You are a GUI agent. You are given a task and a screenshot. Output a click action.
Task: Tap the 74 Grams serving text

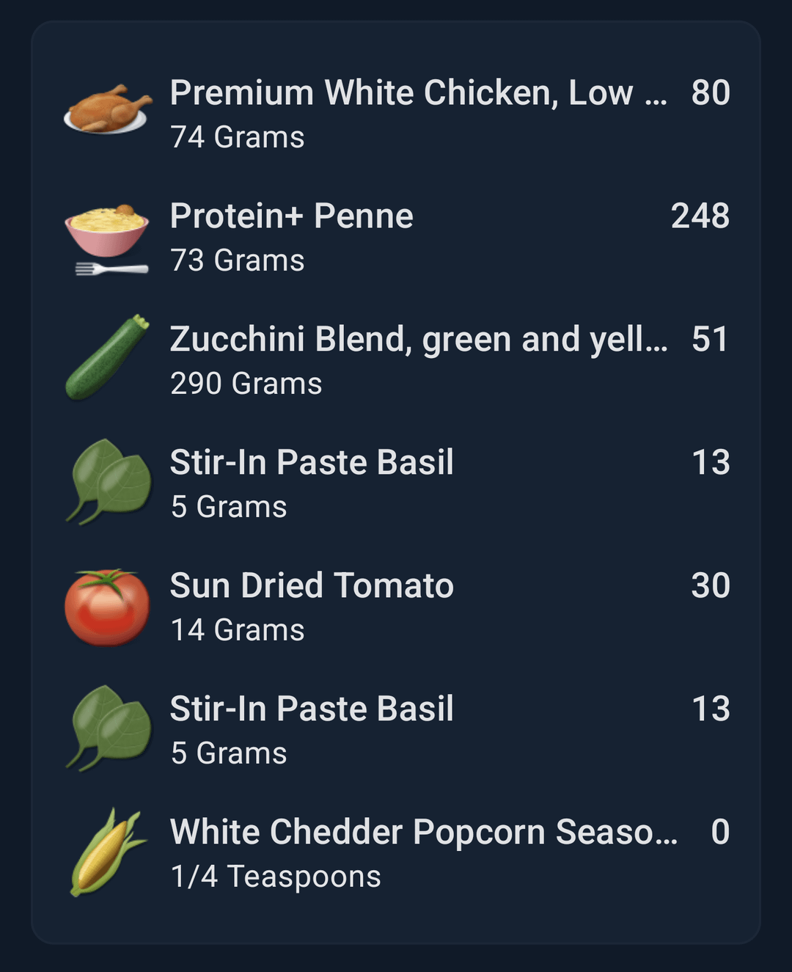[x=238, y=137]
